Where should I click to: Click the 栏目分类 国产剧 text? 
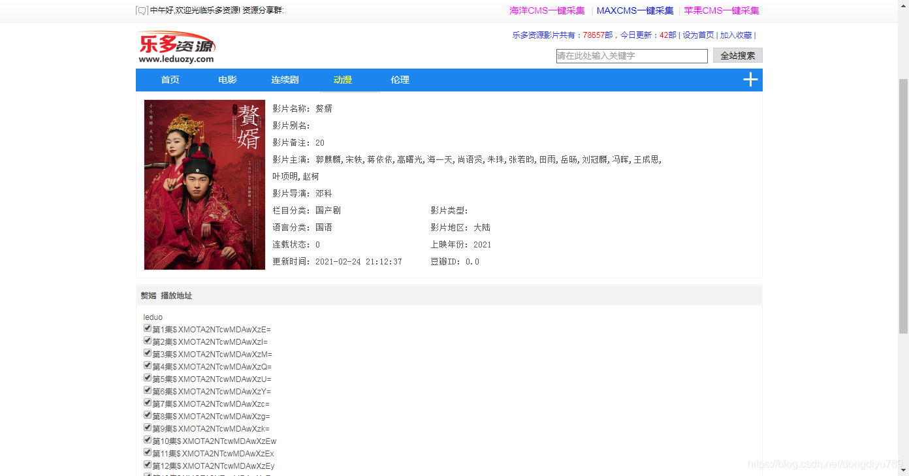[x=306, y=211]
